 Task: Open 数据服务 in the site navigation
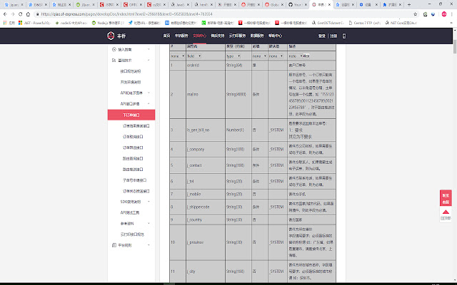point(257,36)
